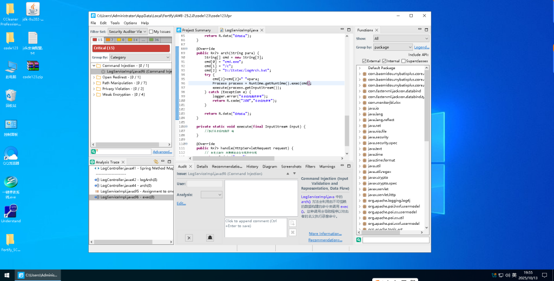Click the search magnifier icon in the issues panel
Image resolution: width=554 pixels, height=281 pixels.
93,152
